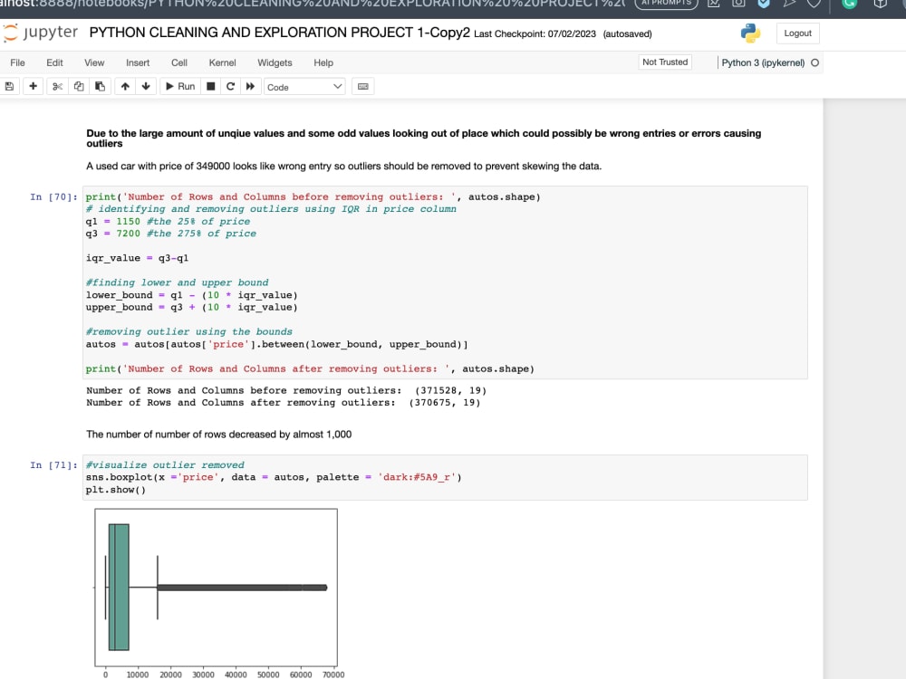
Task: Insert a new cell below with the plus icon
Action: pos(33,86)
